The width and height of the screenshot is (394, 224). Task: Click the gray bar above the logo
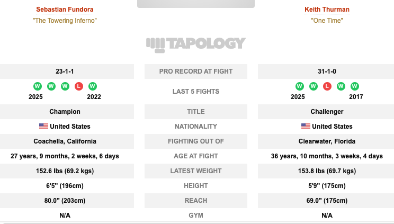coord(196,4)
